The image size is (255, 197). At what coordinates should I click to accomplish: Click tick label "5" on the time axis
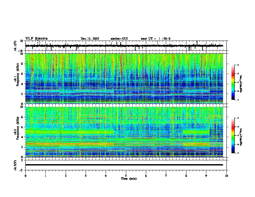126,176
